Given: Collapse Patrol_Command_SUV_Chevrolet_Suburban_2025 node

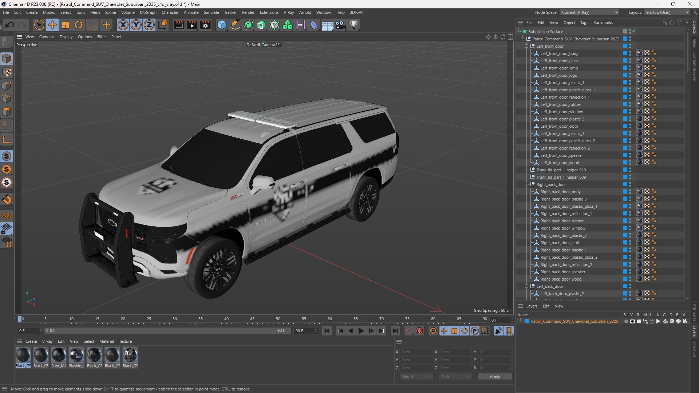Looking at the screenshot, I should coord(522,39).
